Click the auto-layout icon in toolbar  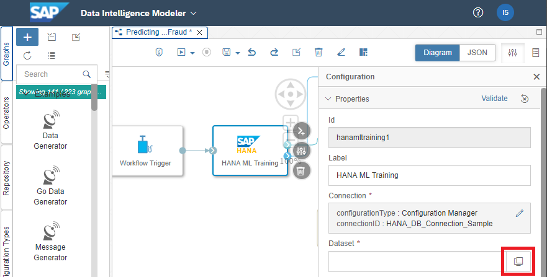(364, 53)
